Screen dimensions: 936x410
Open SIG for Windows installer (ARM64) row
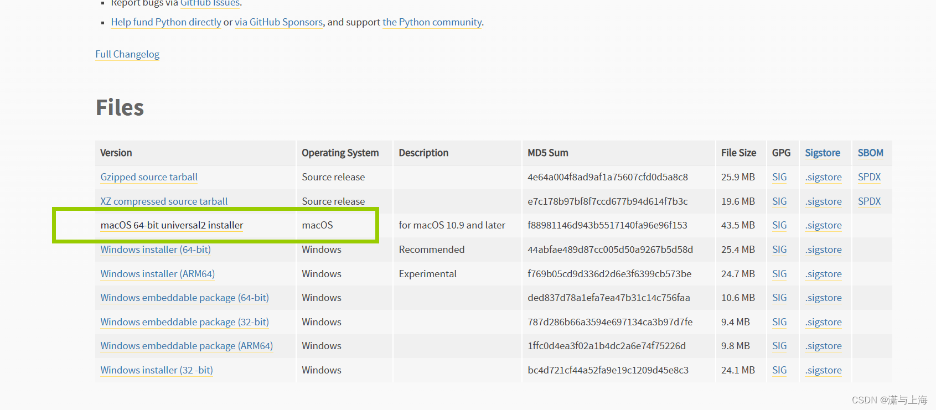click(x=779, y=274)
